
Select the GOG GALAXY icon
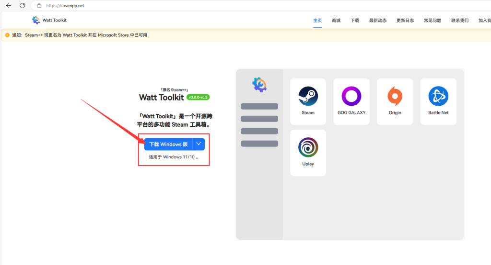(x=351, y=96)
